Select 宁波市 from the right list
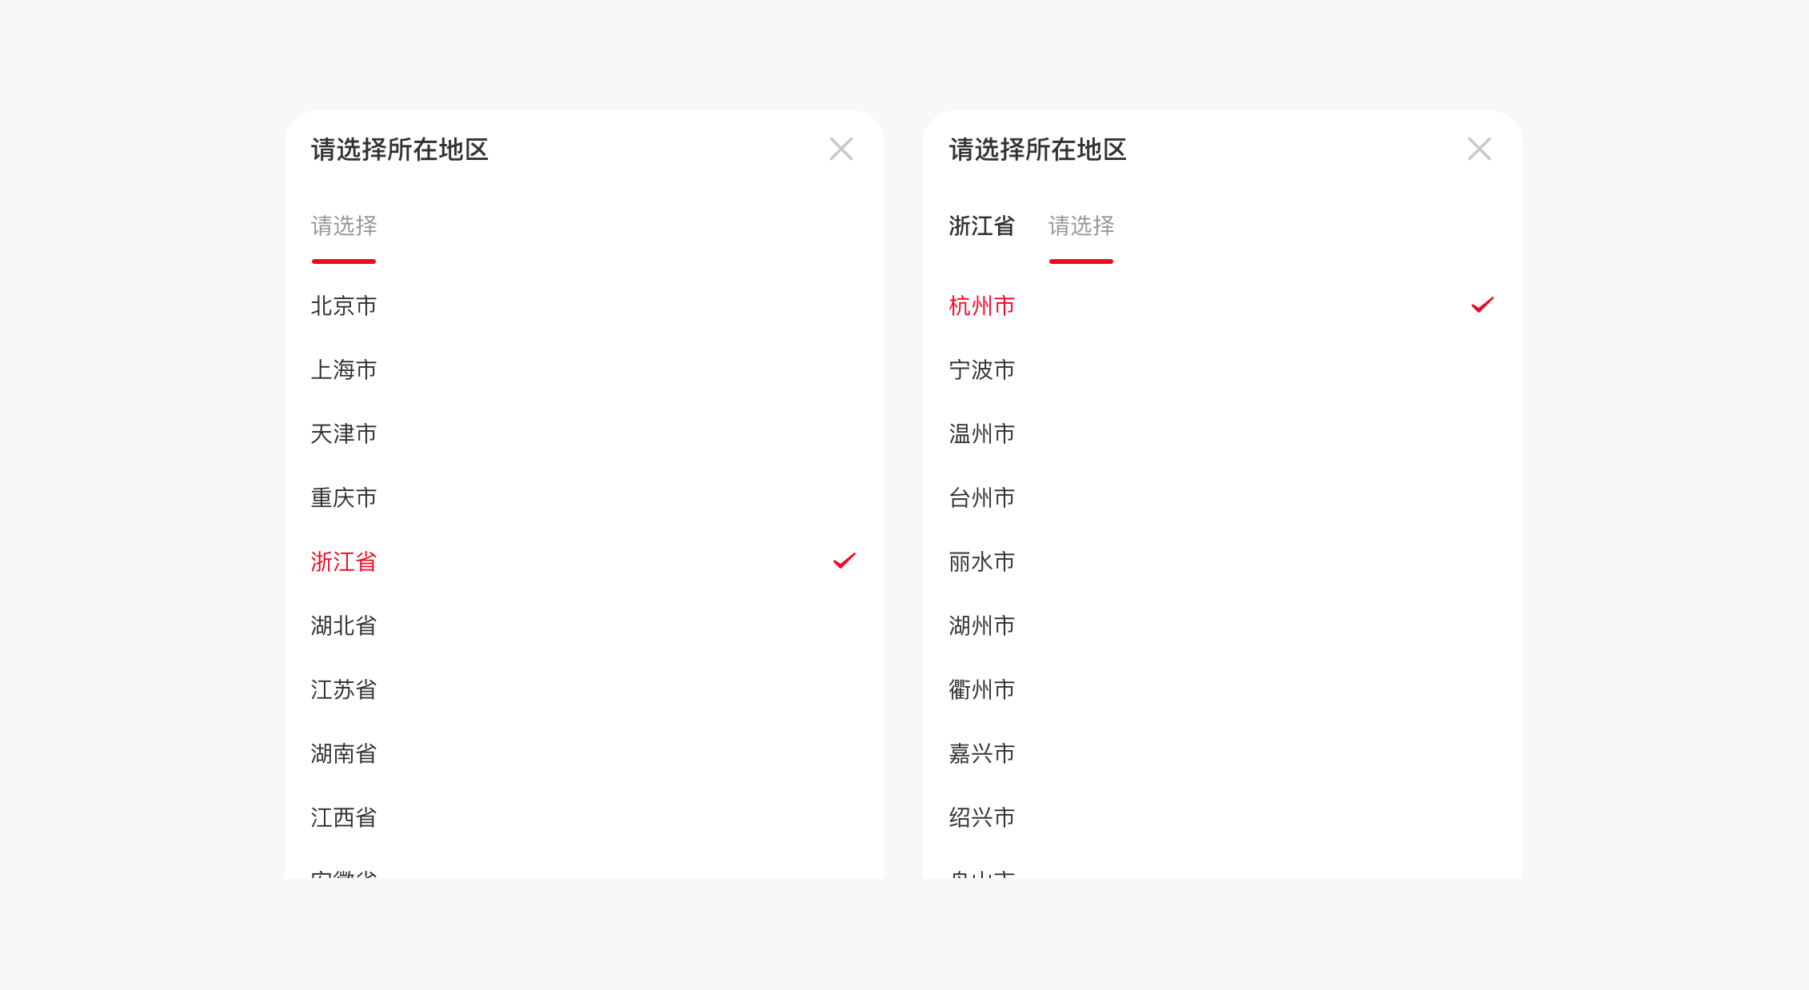The image size is (1809, 990). point(983,368)
